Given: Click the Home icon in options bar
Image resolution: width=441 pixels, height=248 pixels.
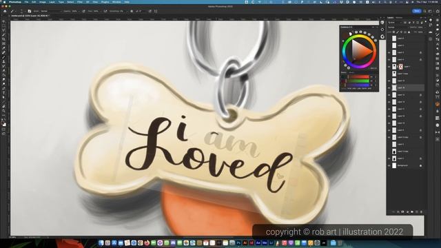Looking at the screenshot, I should [x=5, y=11].
